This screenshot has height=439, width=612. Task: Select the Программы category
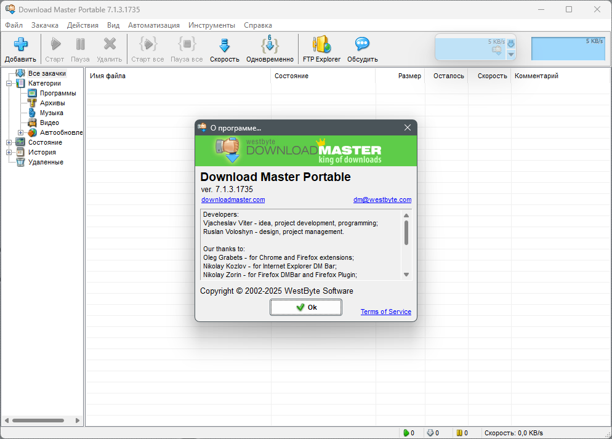tap(58, 93)
